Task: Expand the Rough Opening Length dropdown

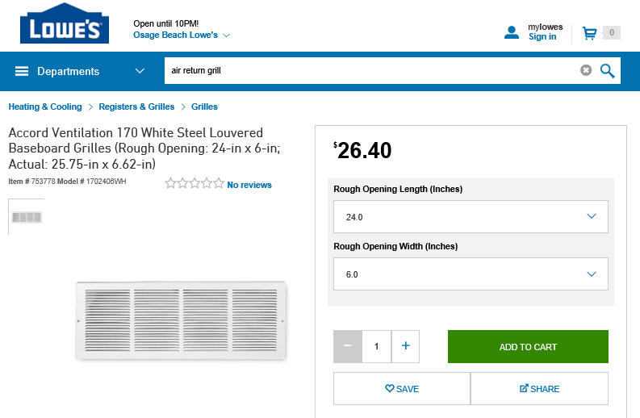Action: 471,217
